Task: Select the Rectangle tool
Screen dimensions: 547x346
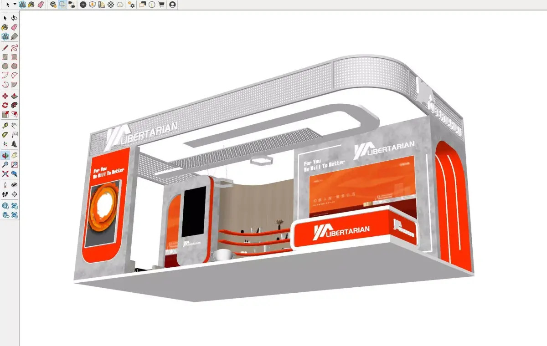Action: pos(5,57)
